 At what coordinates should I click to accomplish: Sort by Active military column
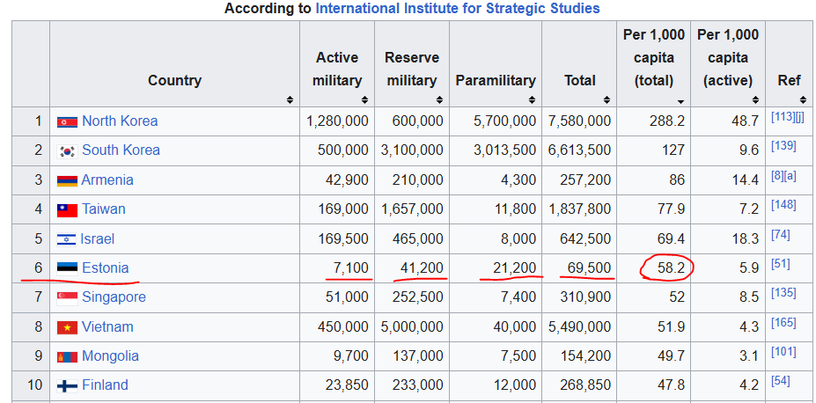click(364, 101)
